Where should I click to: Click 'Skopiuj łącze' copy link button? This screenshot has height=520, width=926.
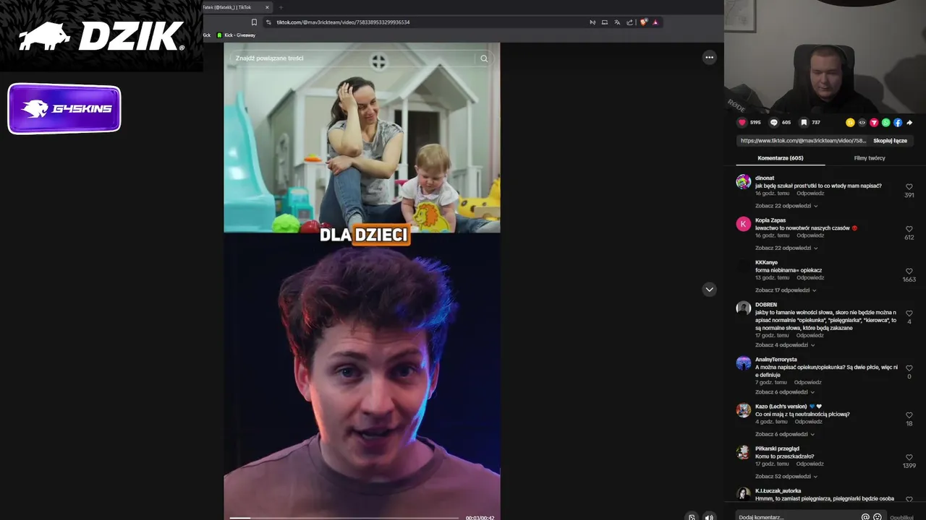click(x=890, y=141)
